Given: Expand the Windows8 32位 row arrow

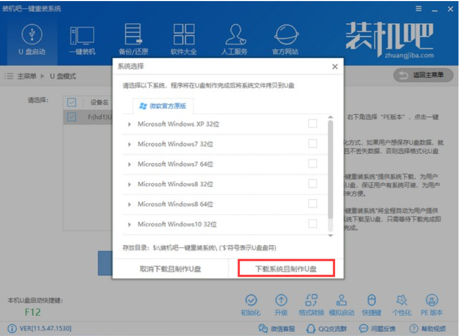Looking at the screenshot, I should 130,184.
